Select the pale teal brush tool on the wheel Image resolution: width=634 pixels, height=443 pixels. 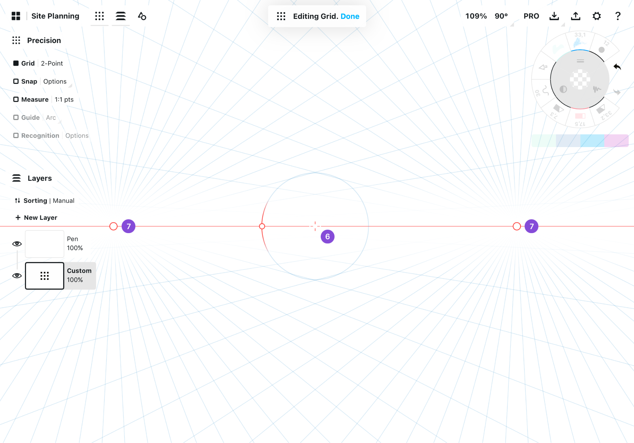pos(558,49)
